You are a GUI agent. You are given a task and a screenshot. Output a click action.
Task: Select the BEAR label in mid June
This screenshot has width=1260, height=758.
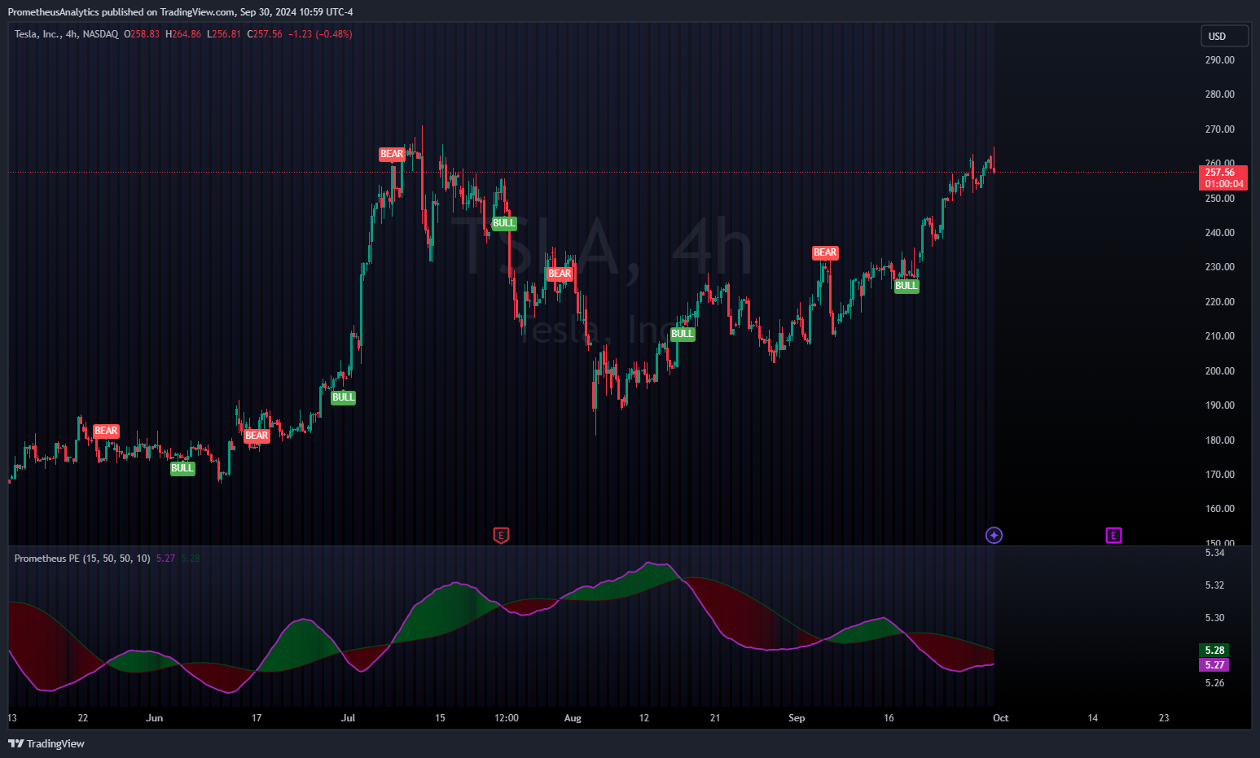click(257, 436)
